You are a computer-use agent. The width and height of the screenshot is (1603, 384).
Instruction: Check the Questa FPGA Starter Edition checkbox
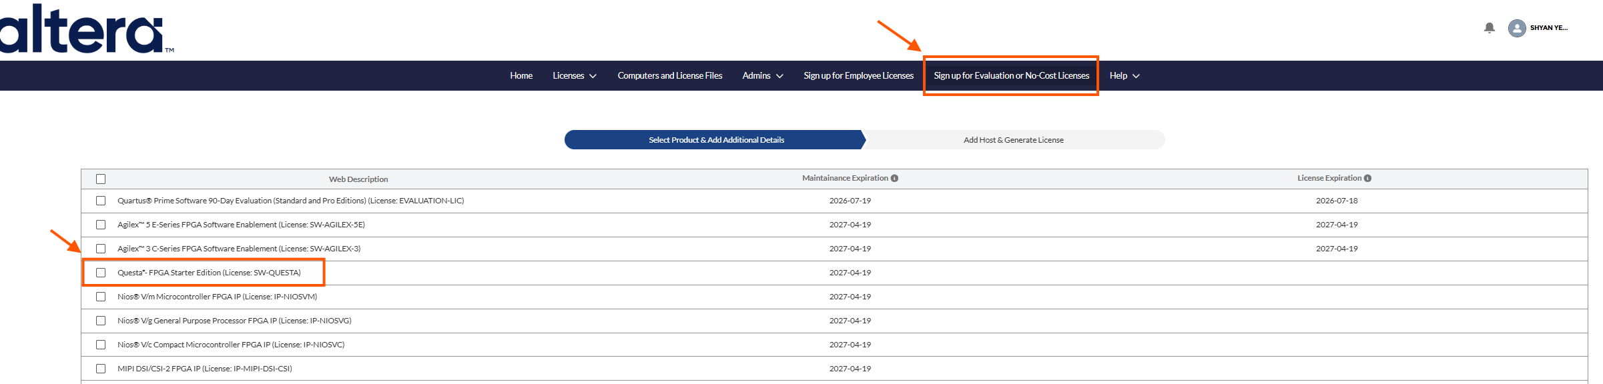coord(101,273)
